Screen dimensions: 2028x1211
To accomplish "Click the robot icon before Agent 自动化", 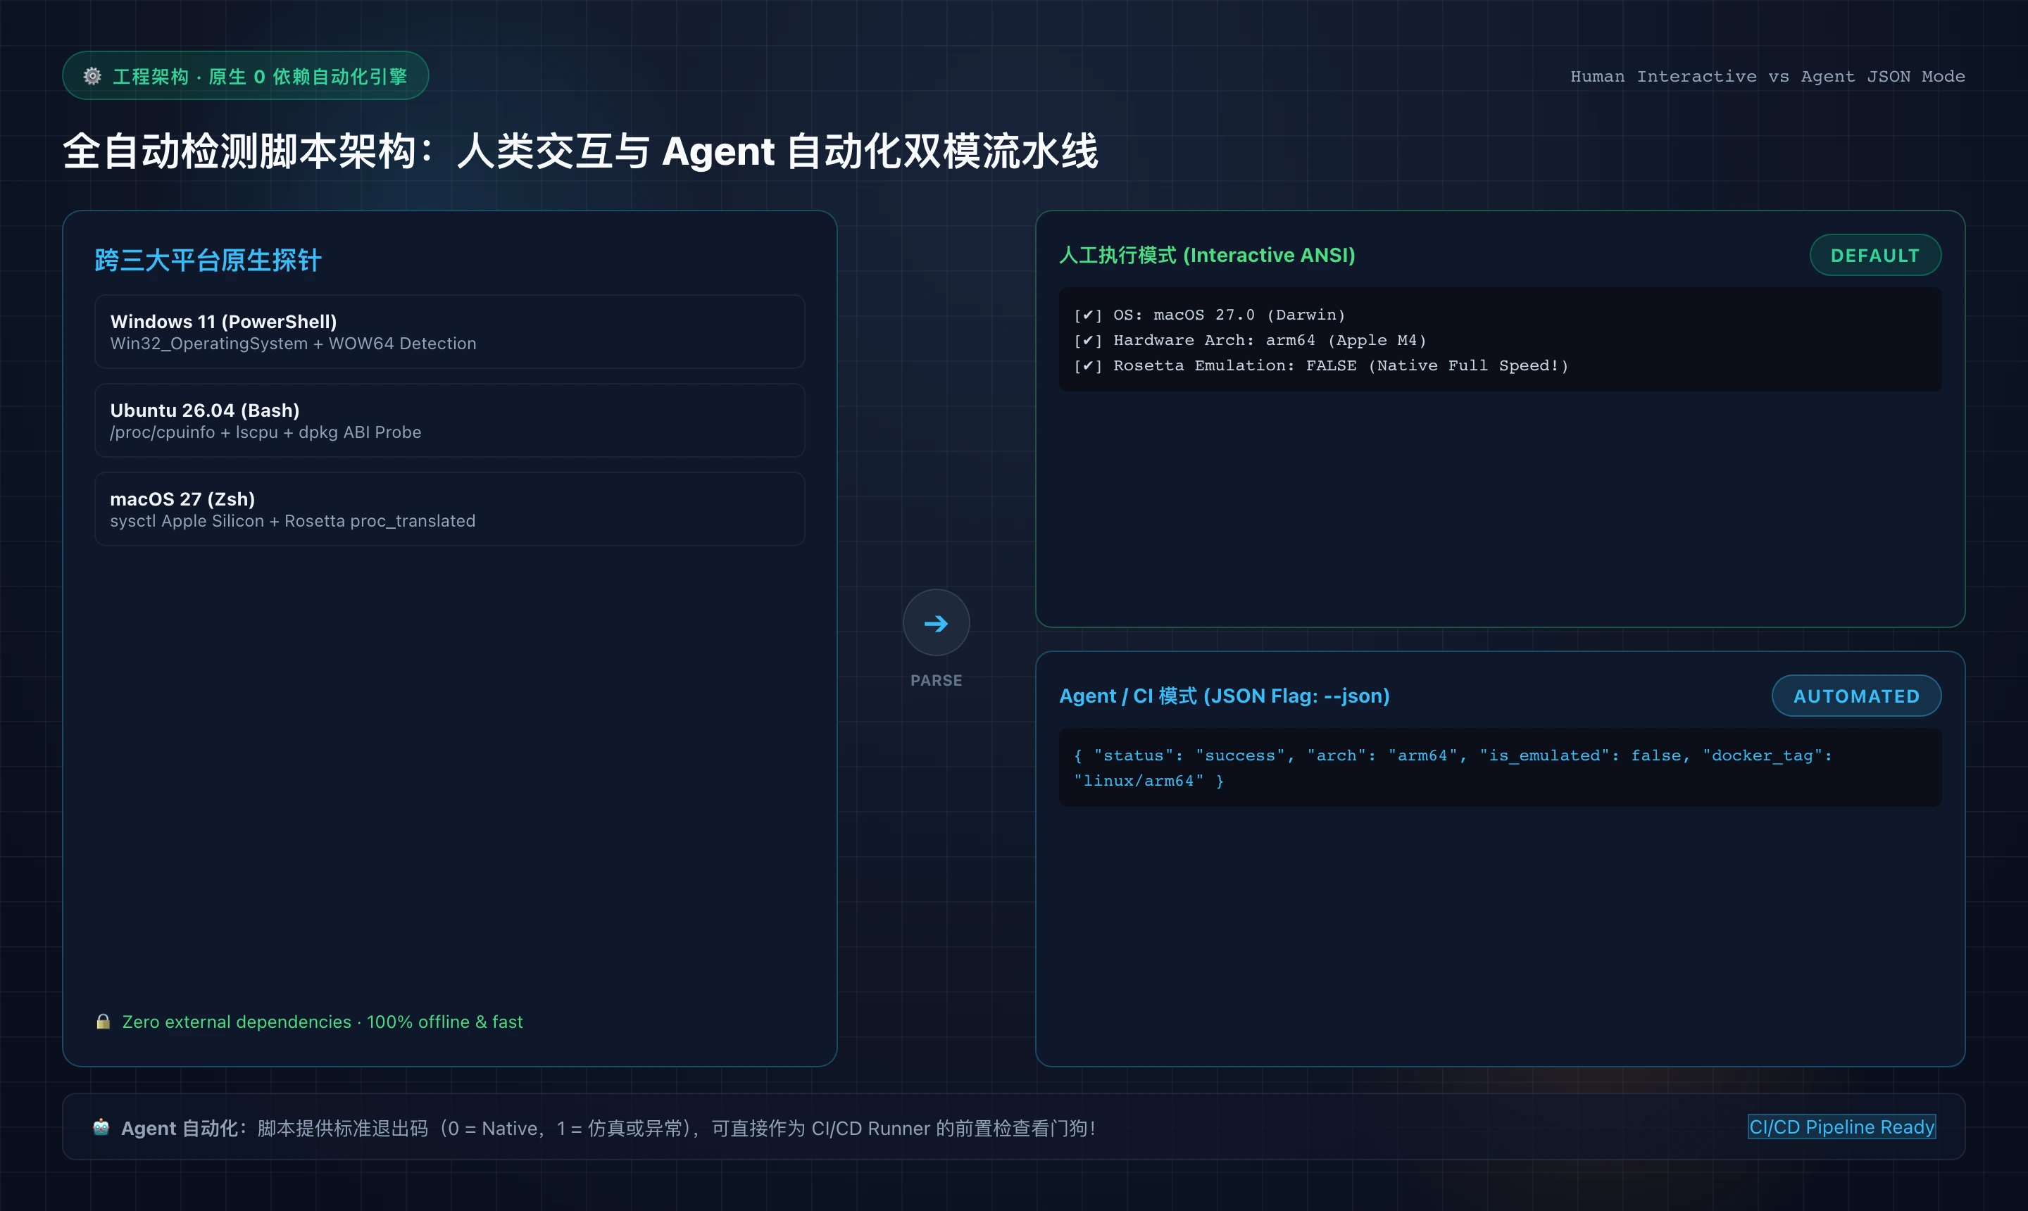I will click(101, 1127).
